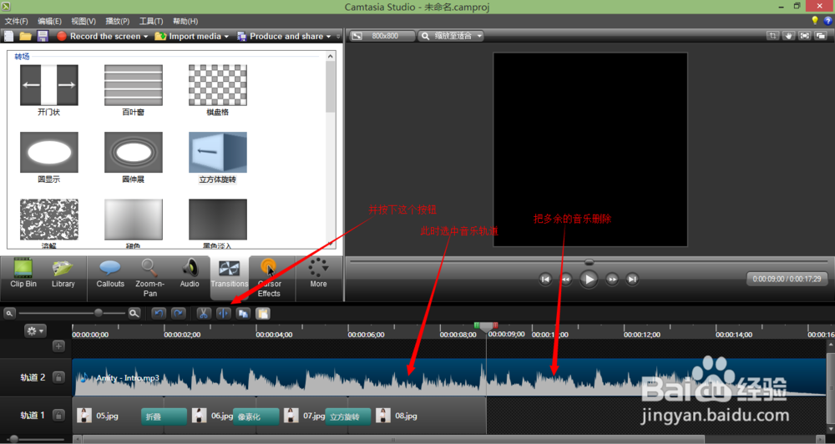Zoom in timeline with large magnifier
The height and width of the screenshot is (444, 835).
[134, 314]
